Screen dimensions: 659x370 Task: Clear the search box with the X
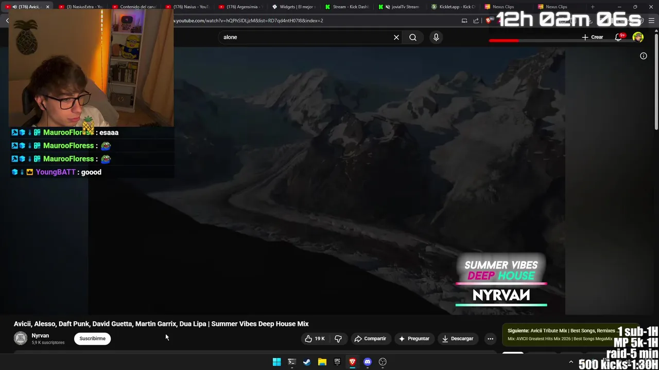point(396,37)
